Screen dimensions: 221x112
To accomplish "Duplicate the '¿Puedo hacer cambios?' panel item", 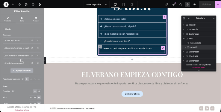I will pyautogui.click(x=32, y=63).
